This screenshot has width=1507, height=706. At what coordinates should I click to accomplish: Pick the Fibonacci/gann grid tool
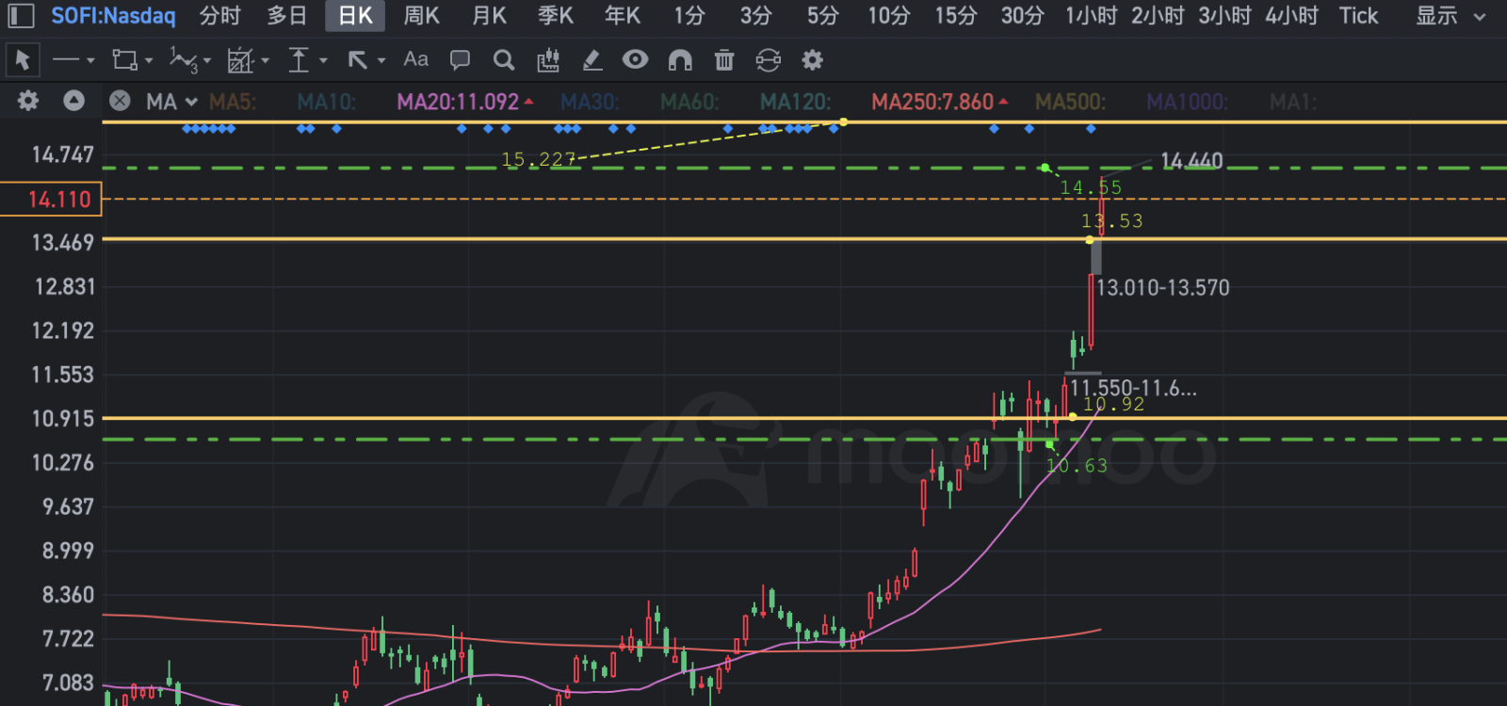(x=241, y=60)
